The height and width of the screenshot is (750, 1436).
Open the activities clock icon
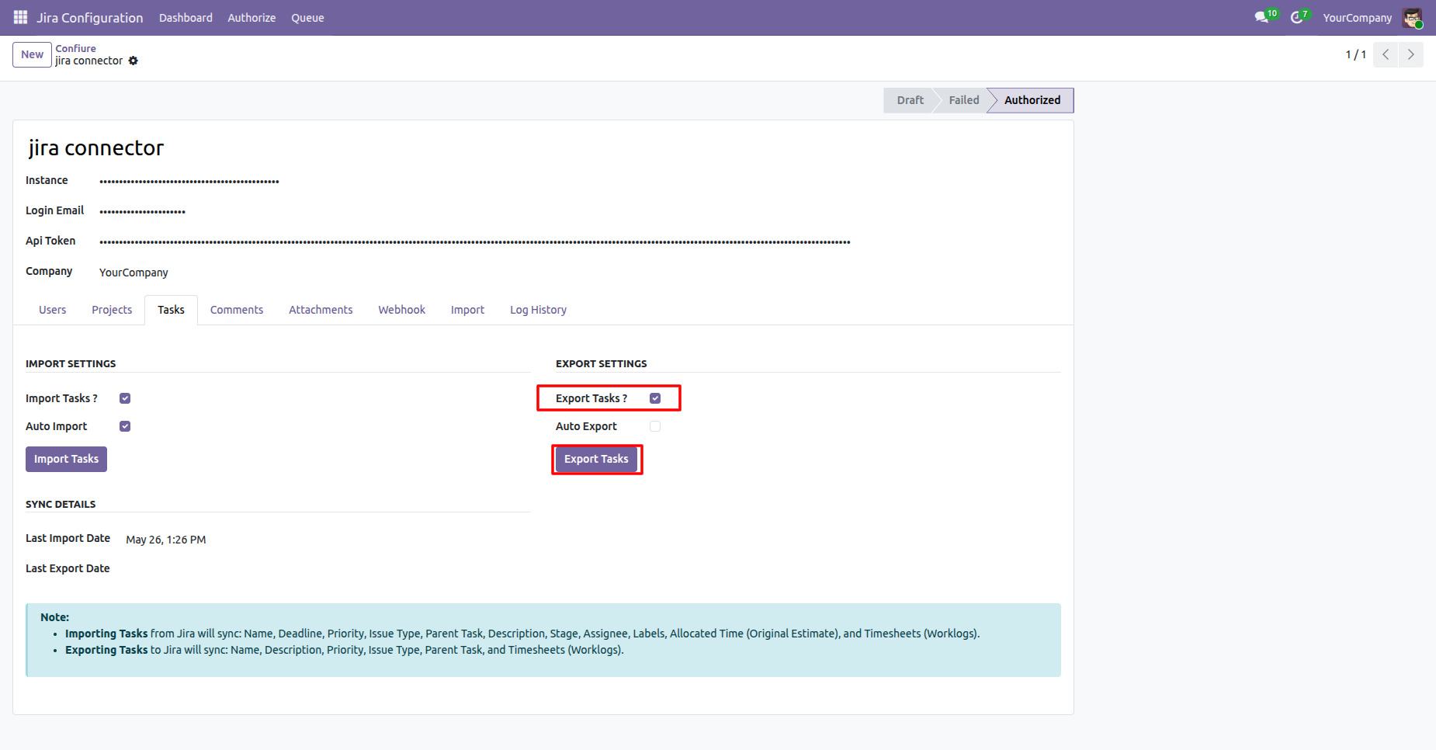point(1296,17)
